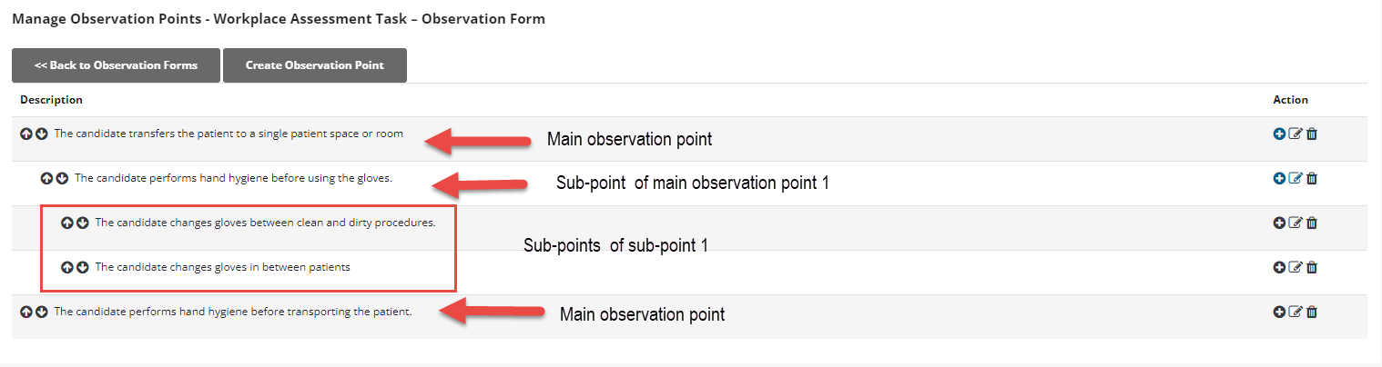Add sub-point to 'transfers the patient' row

1279,134
